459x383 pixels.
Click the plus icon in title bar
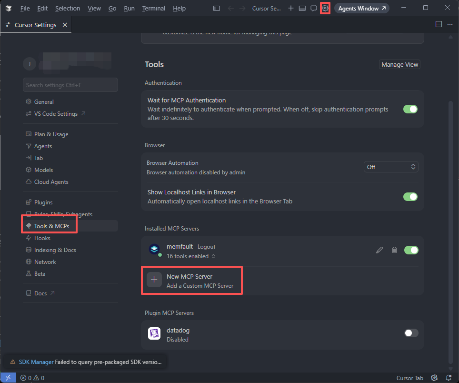coord(290,8)
